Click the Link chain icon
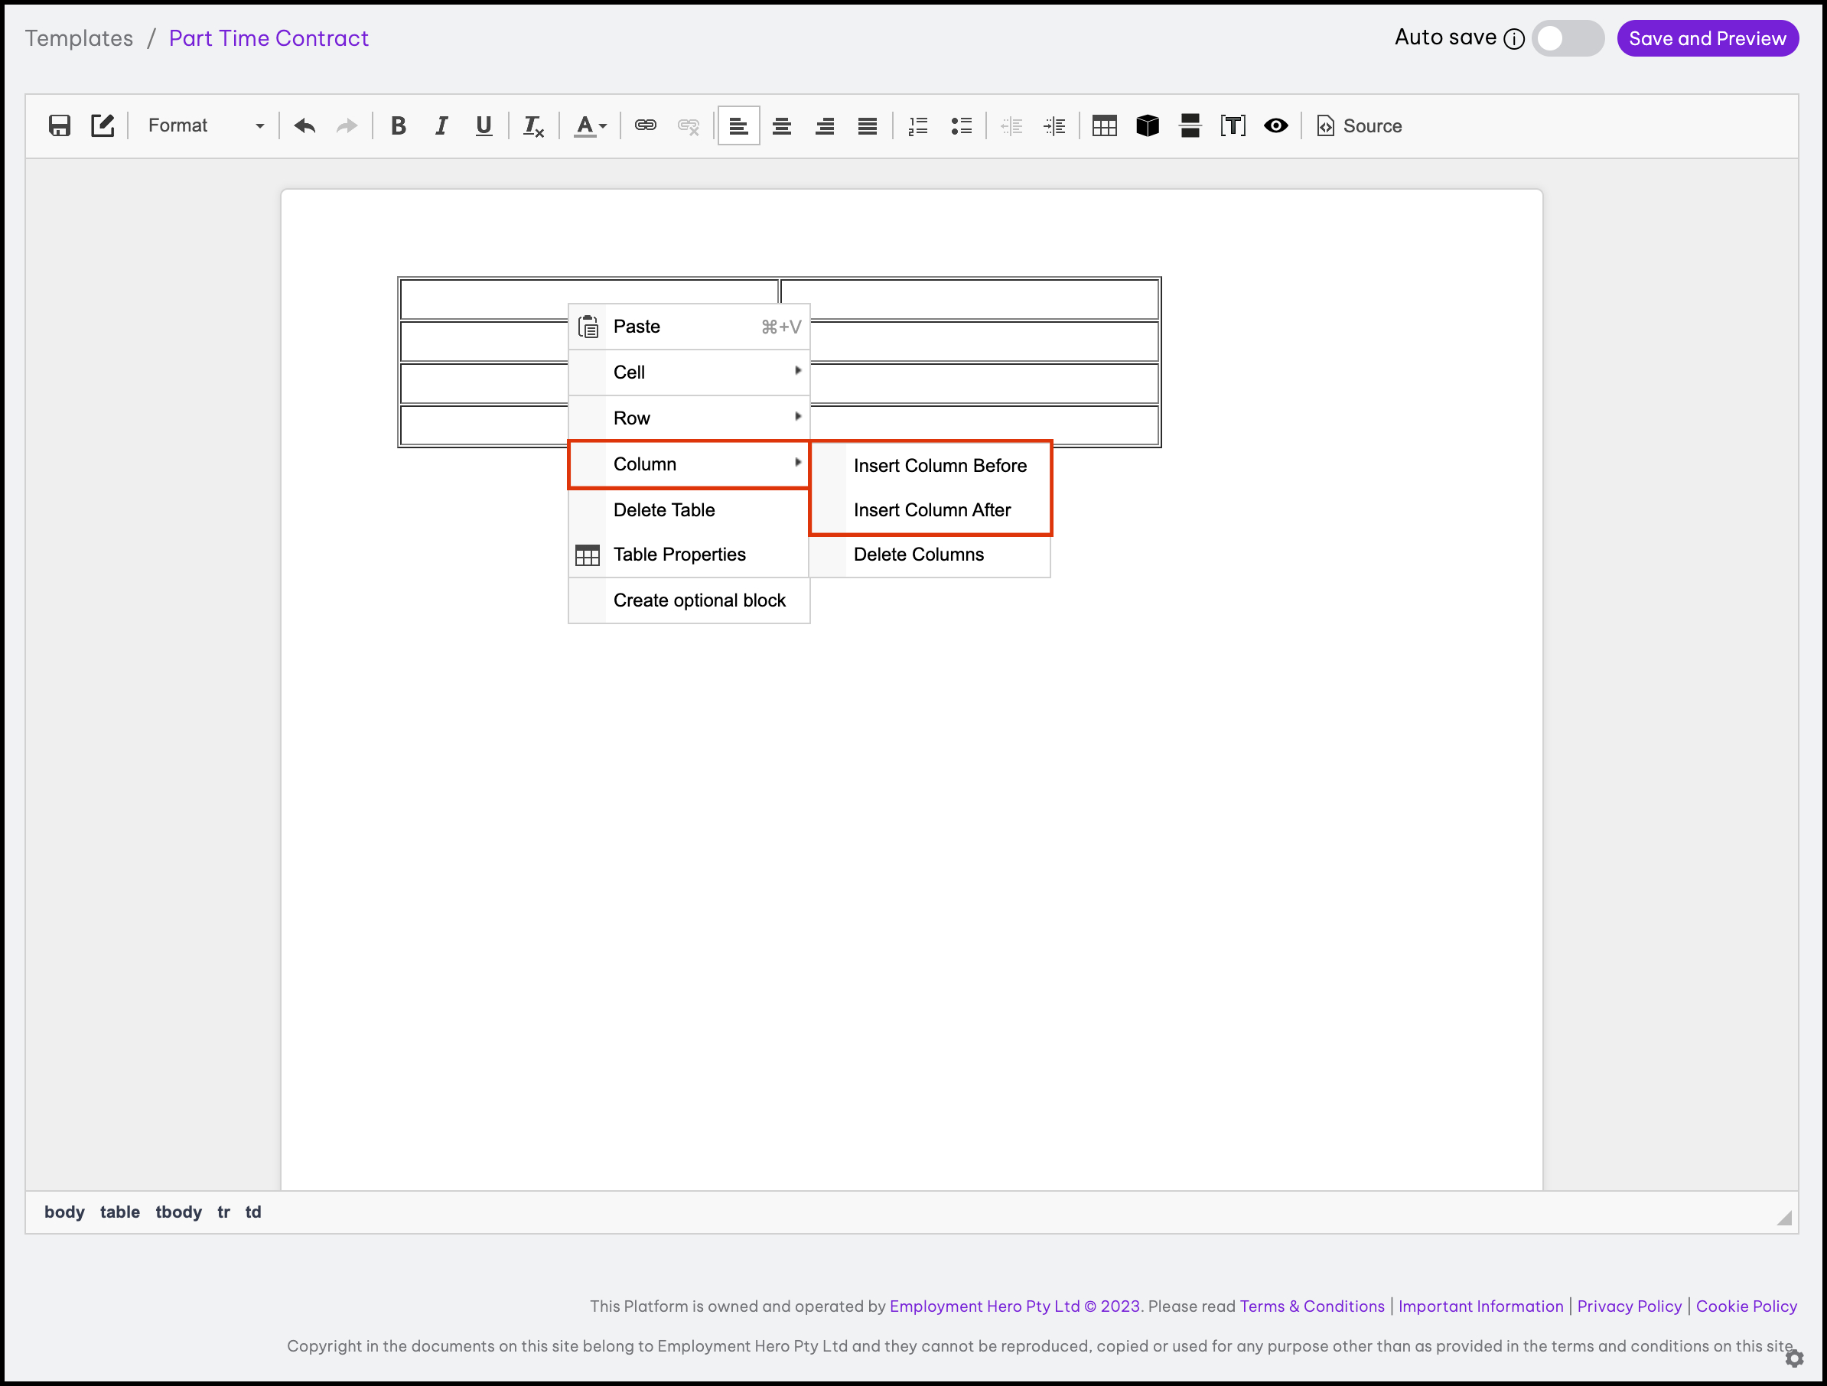Screen dimensions: 1827x1386 [645, 125]
